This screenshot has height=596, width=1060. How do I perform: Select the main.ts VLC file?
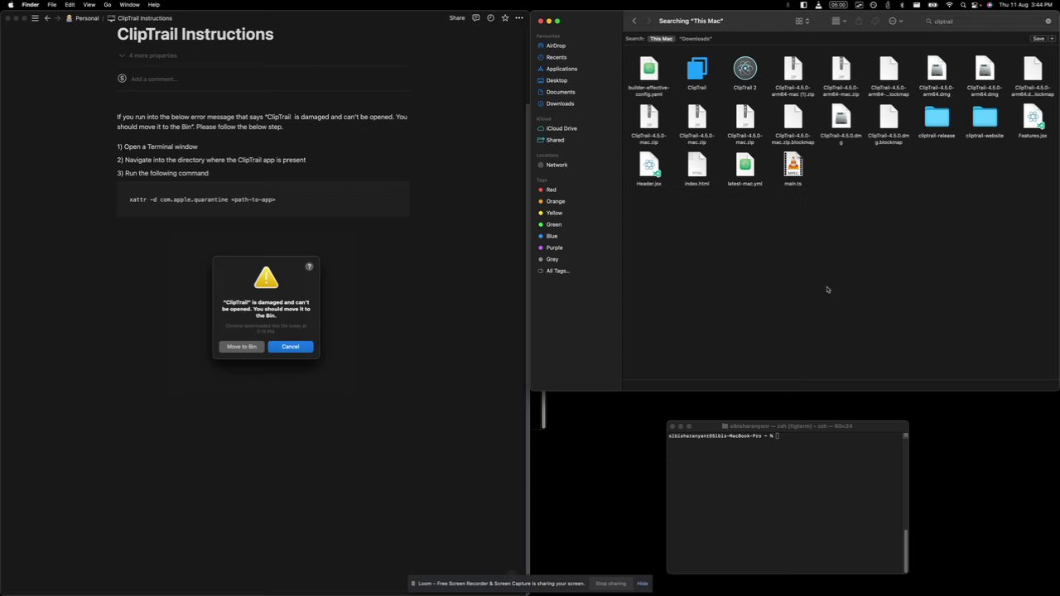tap(793, 170)
